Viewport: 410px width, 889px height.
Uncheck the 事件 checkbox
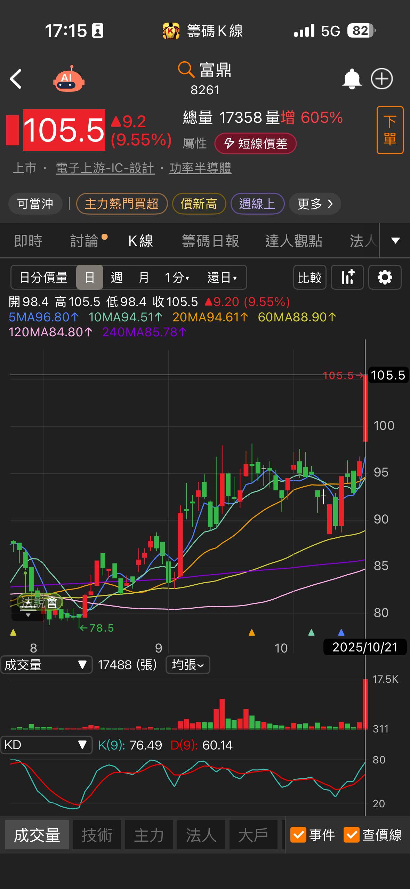298,835
